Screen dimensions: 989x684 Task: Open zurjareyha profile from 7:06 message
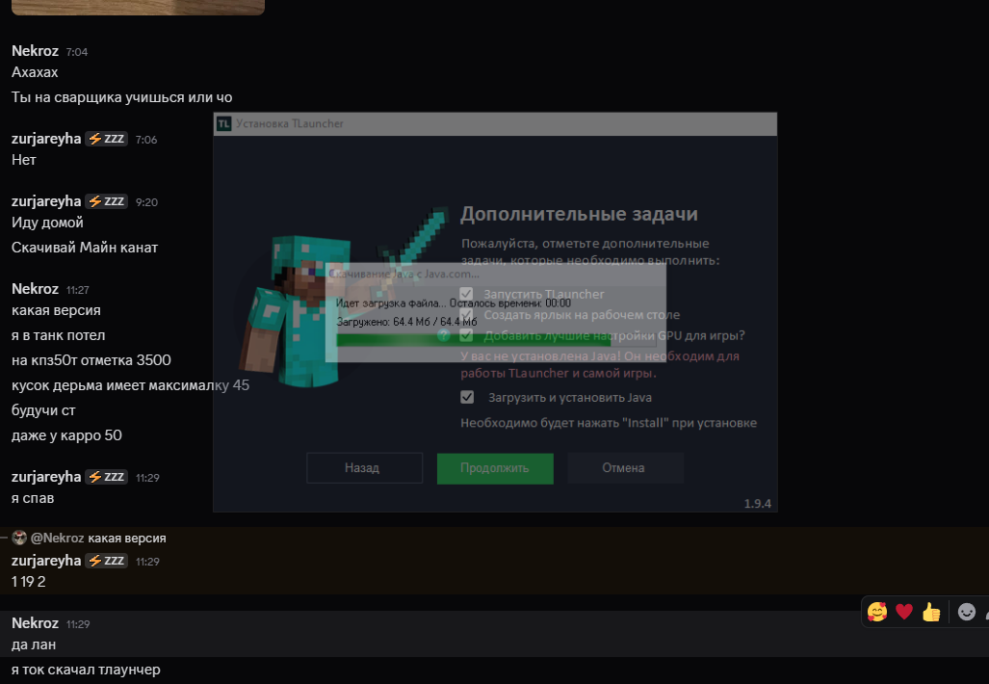tap(46, 139)
